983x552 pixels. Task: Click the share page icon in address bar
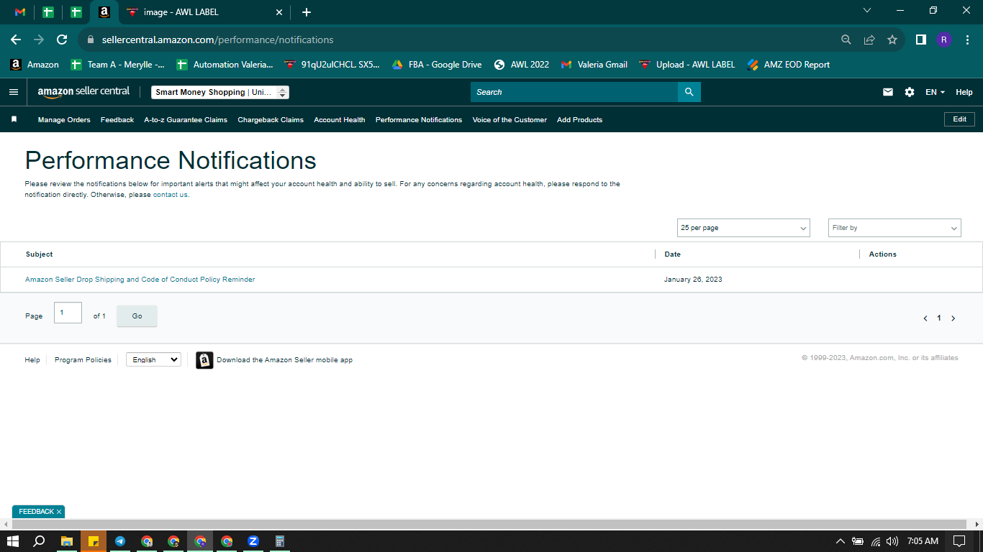(x=869, y=40)
